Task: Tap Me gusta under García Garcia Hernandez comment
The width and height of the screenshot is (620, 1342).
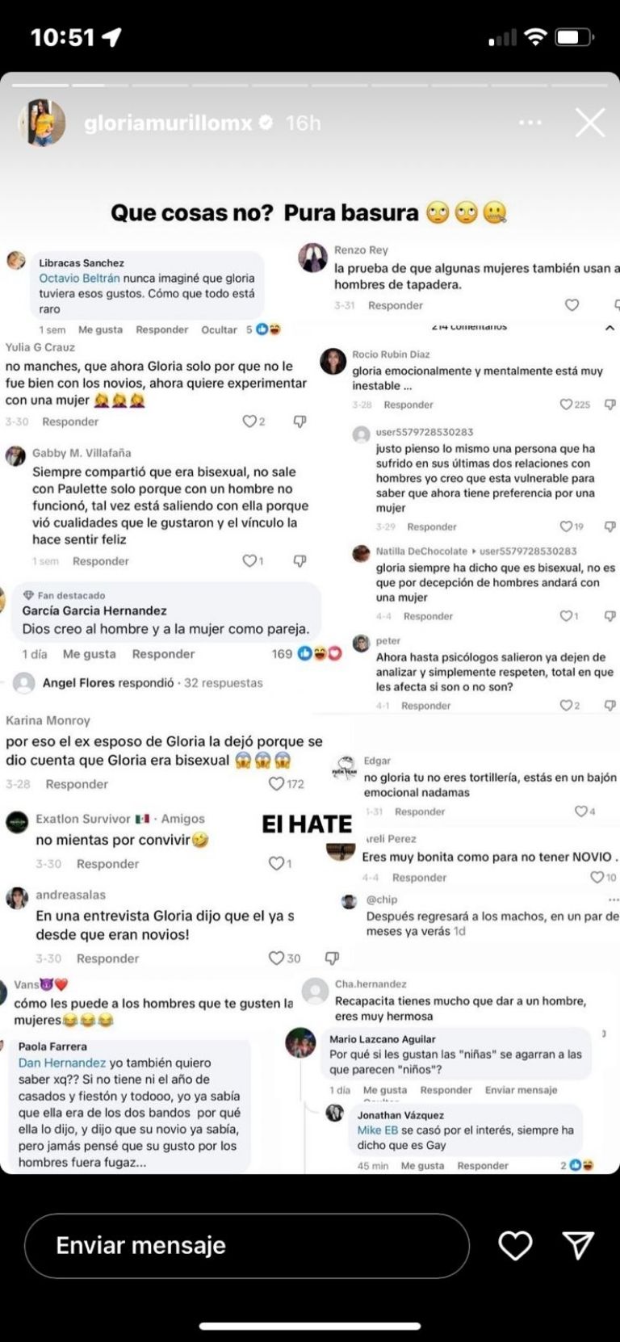Action: [89, 654]
